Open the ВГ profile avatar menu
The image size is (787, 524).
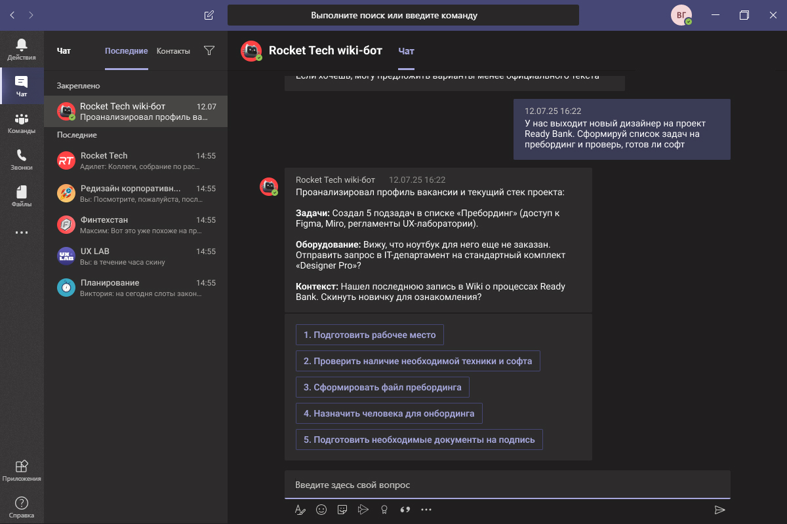click(681, 15)
